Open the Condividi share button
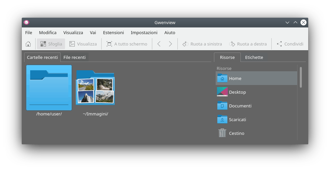Screen dimensions: 330x170 [x=290, y=44]
